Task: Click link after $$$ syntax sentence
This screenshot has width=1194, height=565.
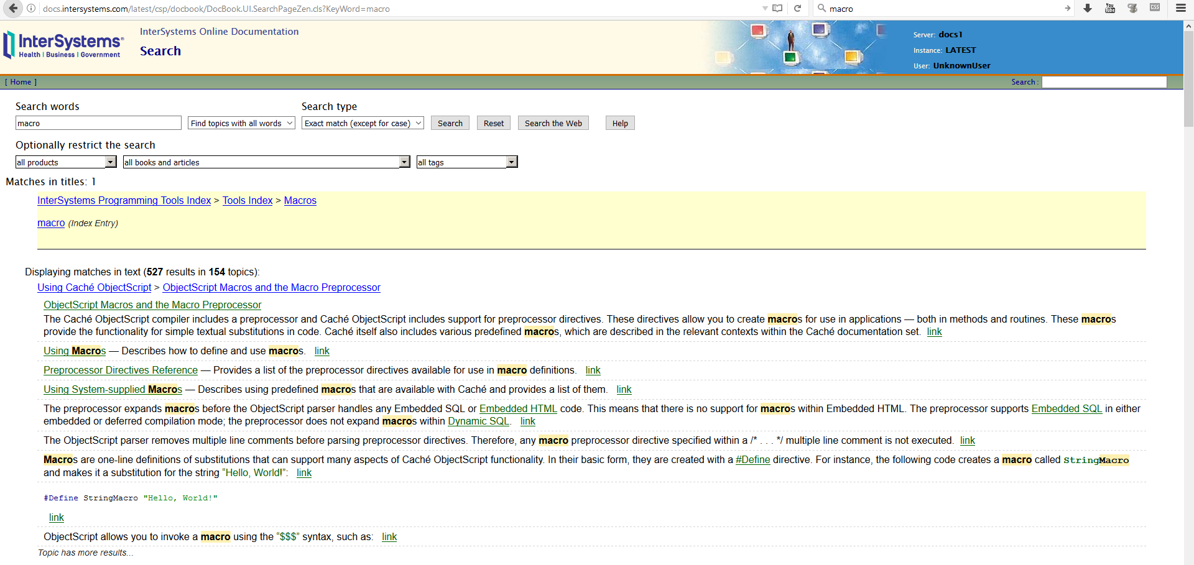Action: (x=389, y=536)
